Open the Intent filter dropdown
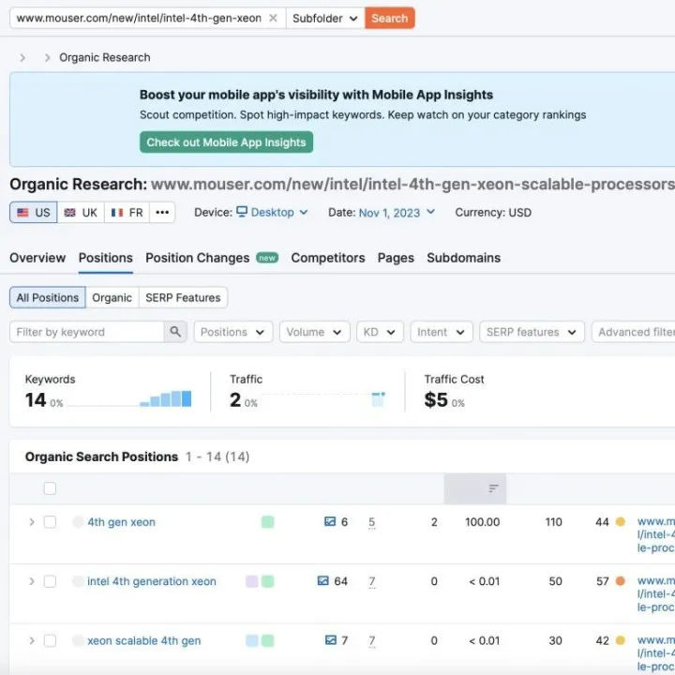675x675 pixels. click(x=442, y=332)
